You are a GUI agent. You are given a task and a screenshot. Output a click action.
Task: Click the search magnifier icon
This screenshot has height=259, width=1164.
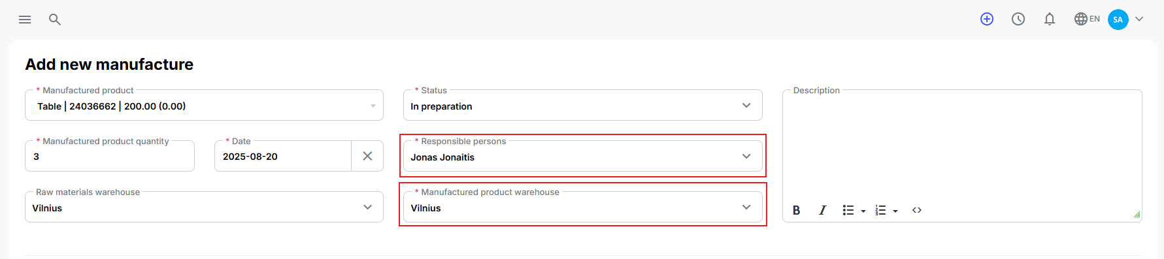coord(55,20)
